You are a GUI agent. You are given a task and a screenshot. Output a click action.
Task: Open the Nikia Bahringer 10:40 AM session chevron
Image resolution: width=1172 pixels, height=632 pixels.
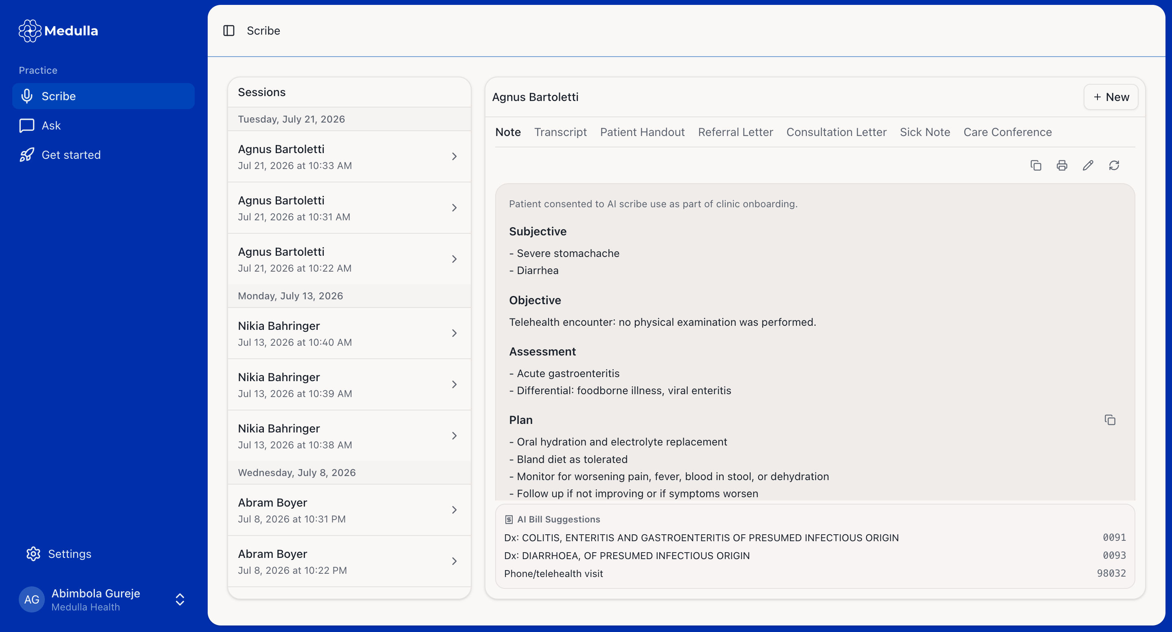point(454,333)
